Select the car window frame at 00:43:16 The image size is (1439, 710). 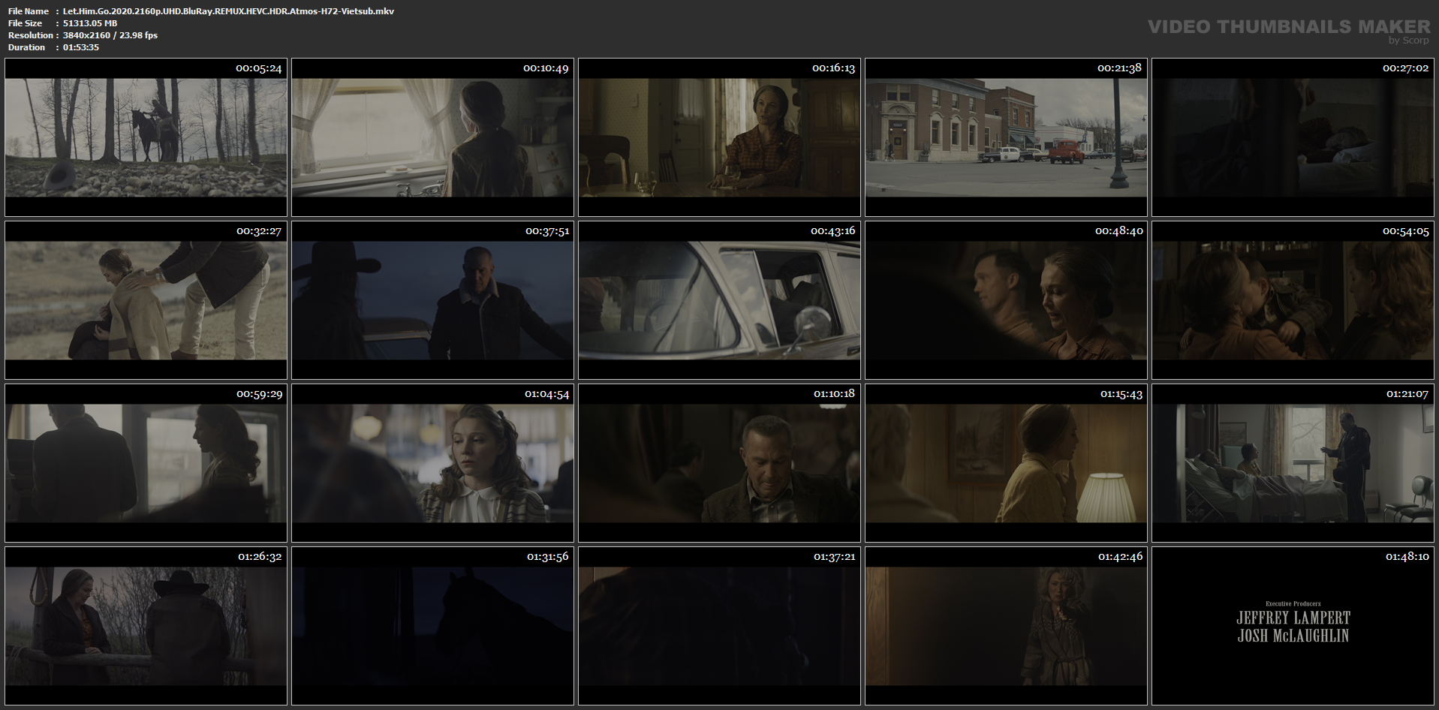(720, 300)
